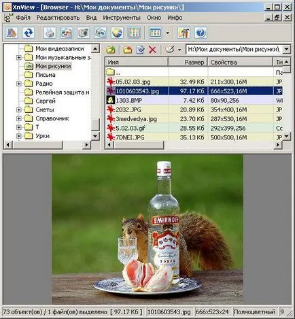This screenshot has height=319, width=295.
Task: Click the globe web page icon
Action: click(117, 33)
